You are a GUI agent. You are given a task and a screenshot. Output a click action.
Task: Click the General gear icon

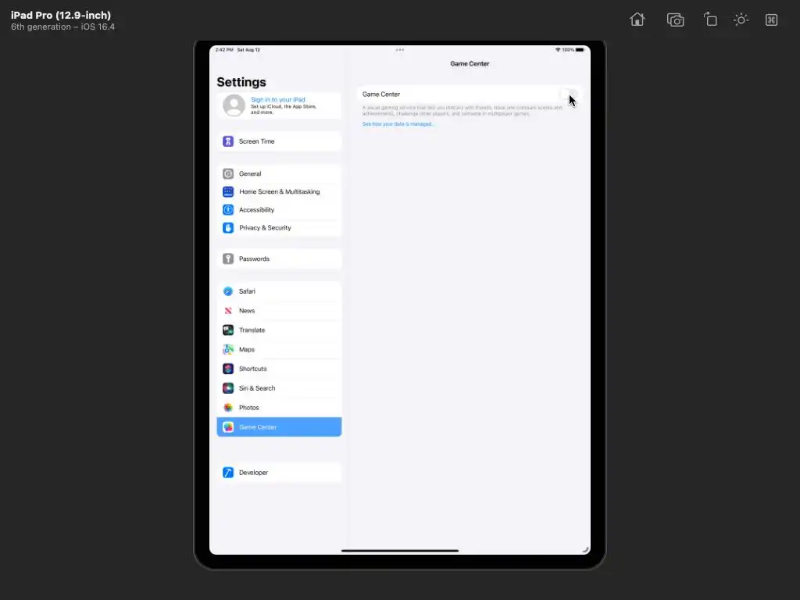coord(228,173)
